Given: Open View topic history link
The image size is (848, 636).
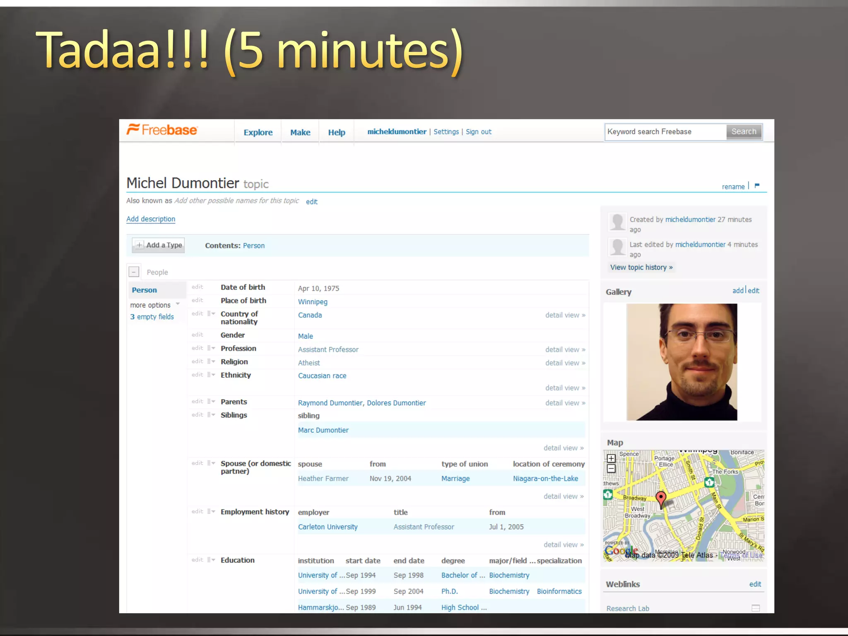Looking at the screenshot, I should point(641,267).
